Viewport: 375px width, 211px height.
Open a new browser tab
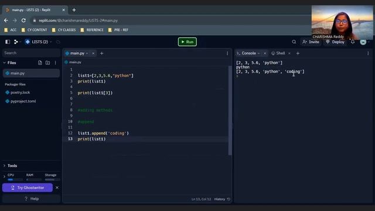74,10
